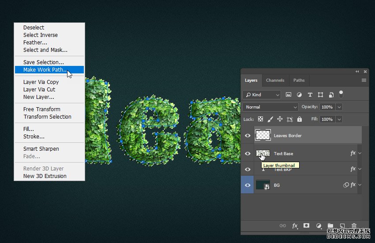This screenshot has width=375, height=243.
Task: Click the fx icon on Text BKP layer
Action: pyautogui.click(x=353, y=169)
